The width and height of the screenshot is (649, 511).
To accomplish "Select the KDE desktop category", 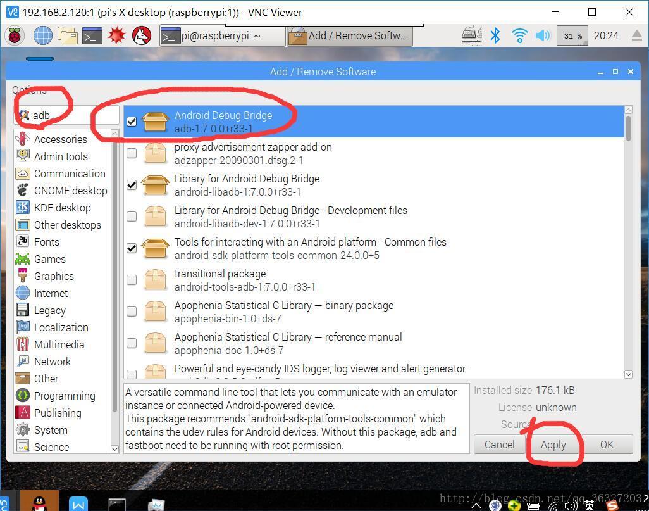I will pyautogui.click(x=62, y=208).
